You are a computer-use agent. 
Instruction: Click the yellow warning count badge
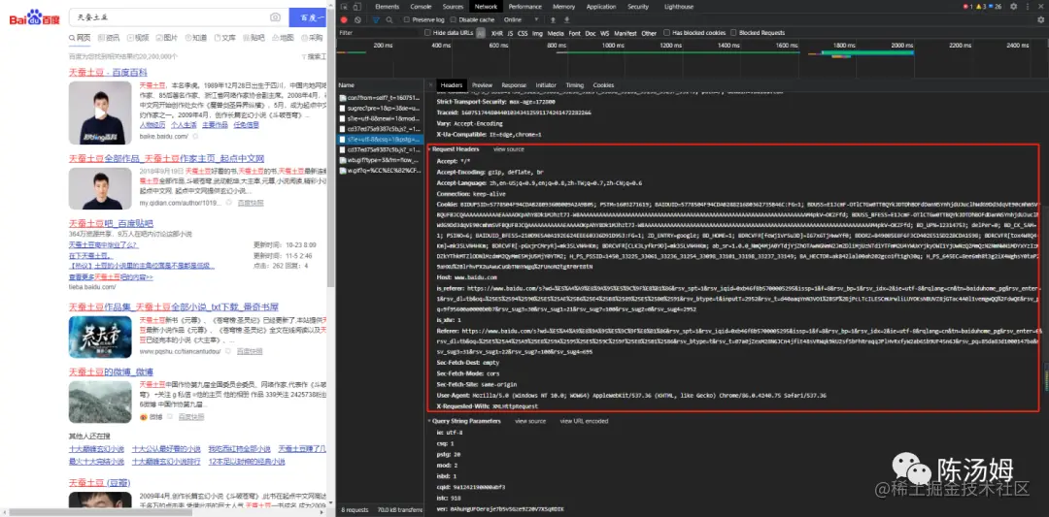[x=981, y=7]
